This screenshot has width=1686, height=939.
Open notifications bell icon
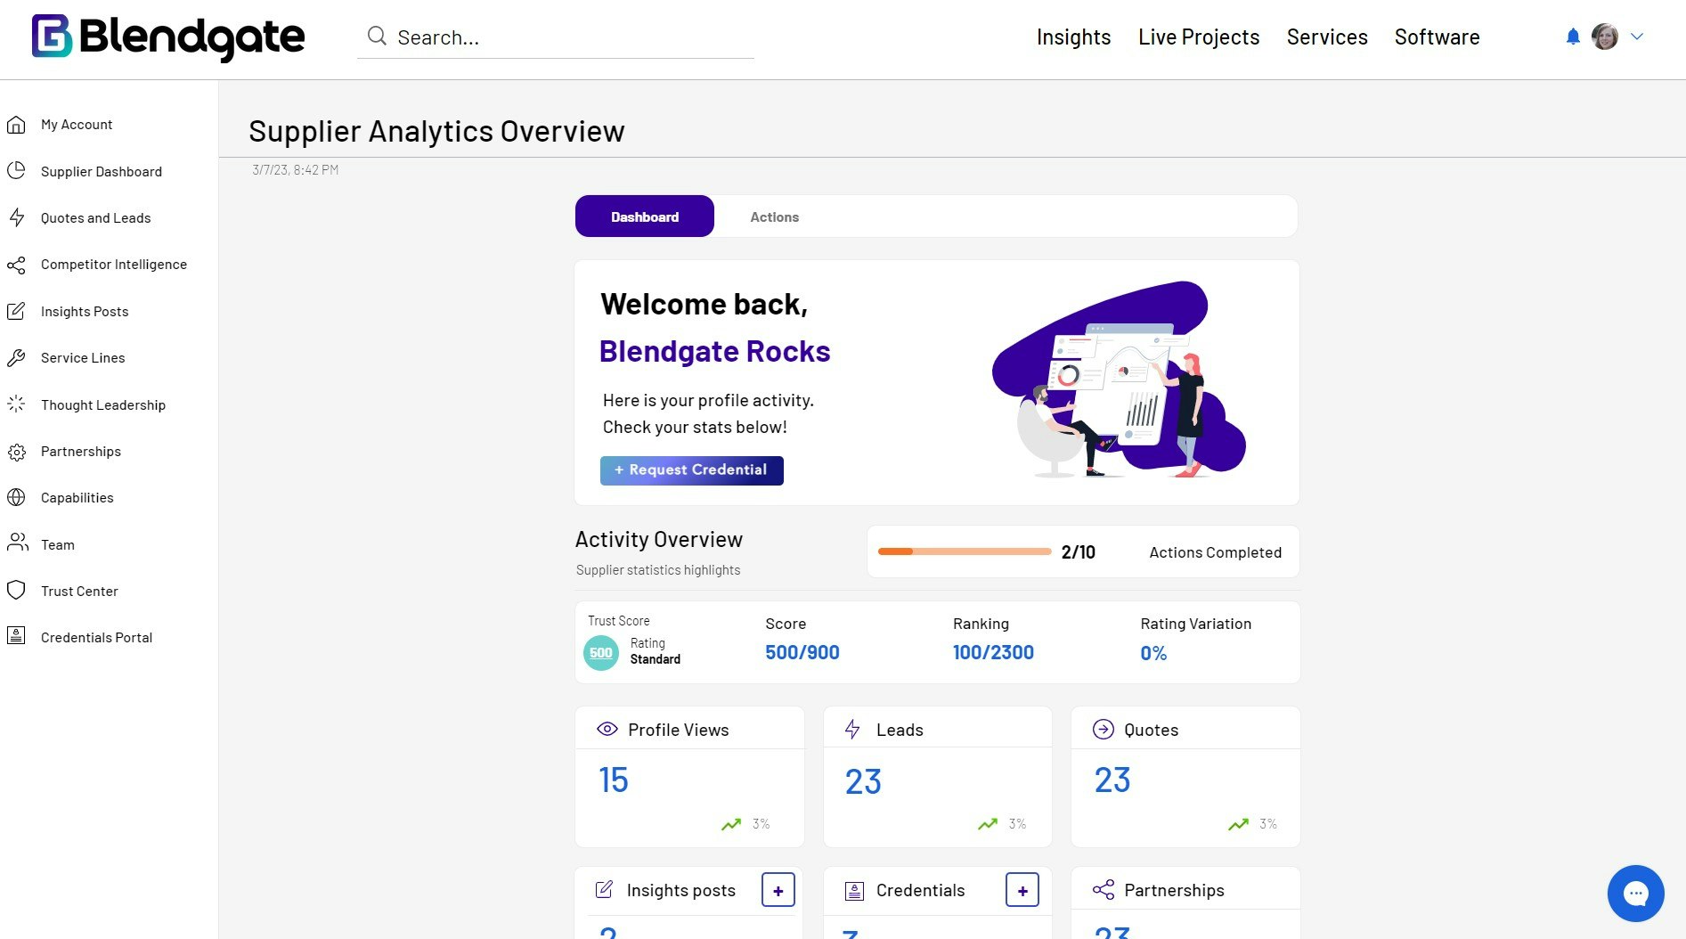(x=1573, y=37)
